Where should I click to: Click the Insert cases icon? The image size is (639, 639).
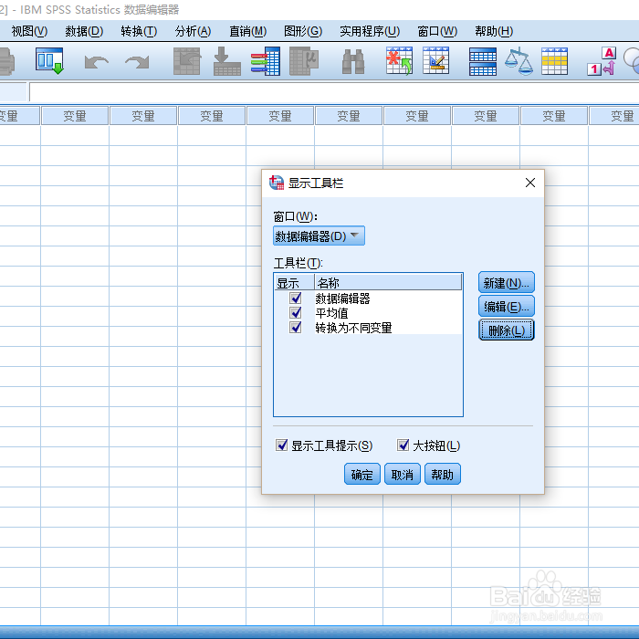point(400,61)
